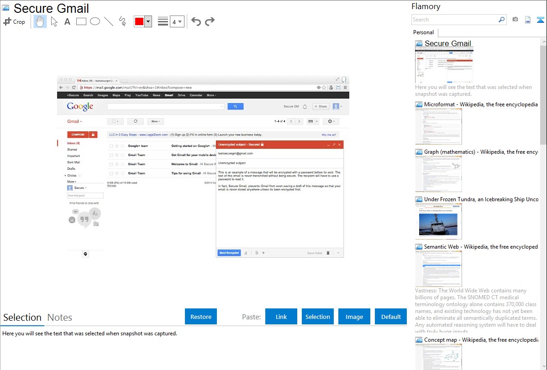Open the Personal tab
547x370 pixels.
[x=424, y=32]
